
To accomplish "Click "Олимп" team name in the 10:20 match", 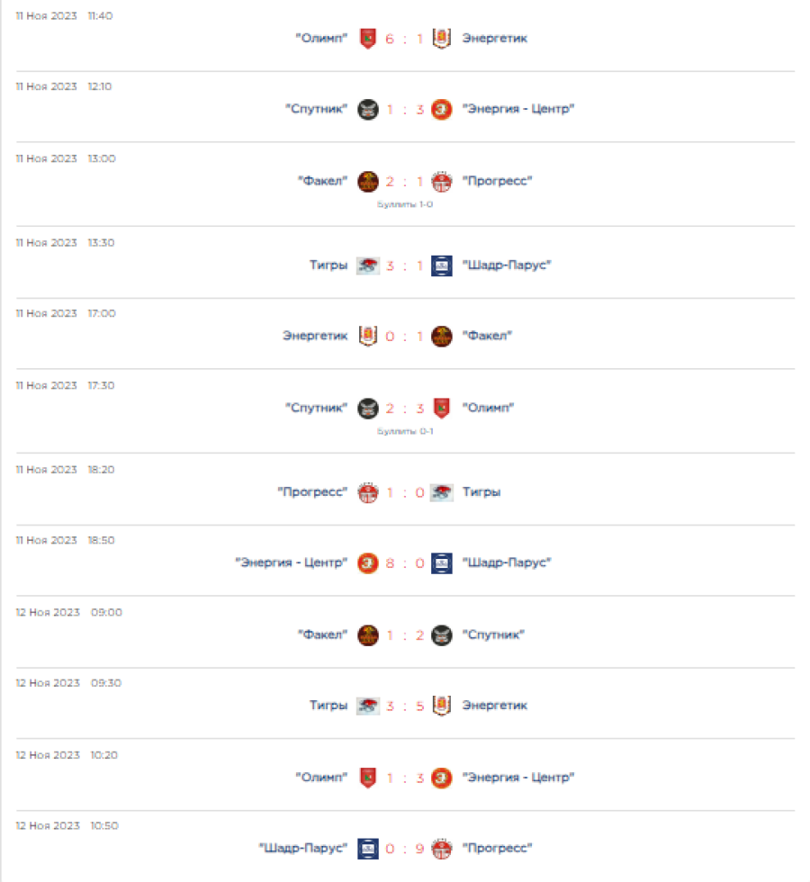I will (x=321, y=778).
